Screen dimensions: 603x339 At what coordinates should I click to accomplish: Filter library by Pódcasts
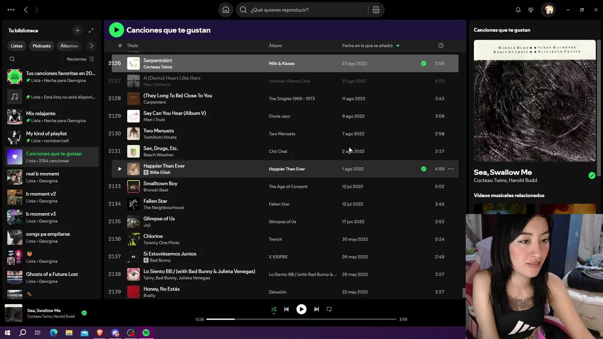click(x=41, y=46)
